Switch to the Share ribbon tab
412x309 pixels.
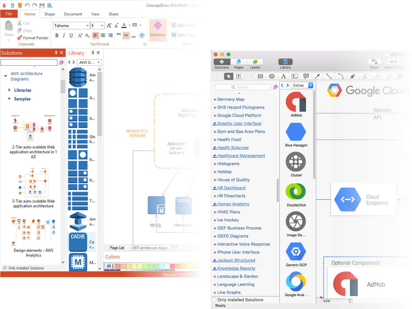click(113, 14)
